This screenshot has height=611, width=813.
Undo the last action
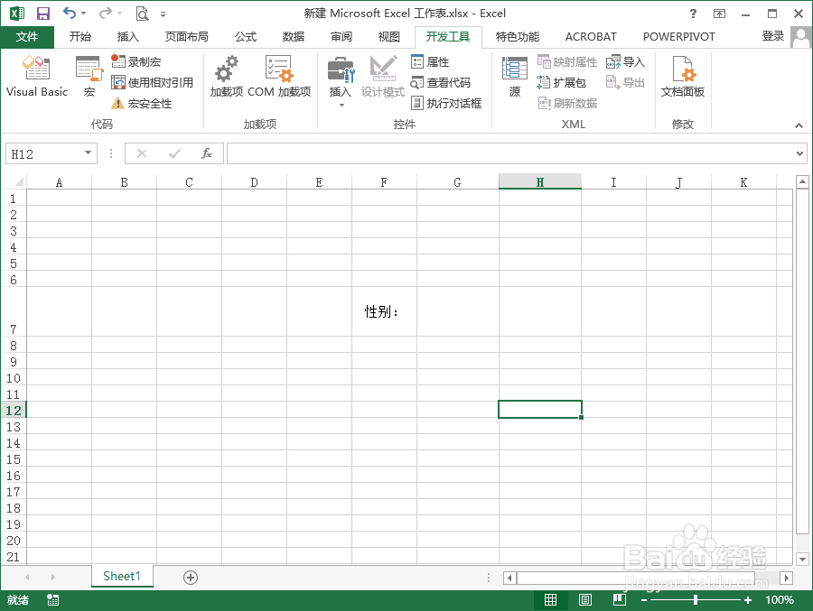point(70,13)
